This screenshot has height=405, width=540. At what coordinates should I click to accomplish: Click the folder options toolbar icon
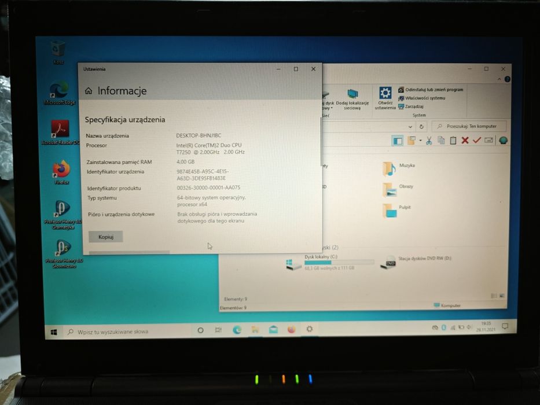(411, 141)
